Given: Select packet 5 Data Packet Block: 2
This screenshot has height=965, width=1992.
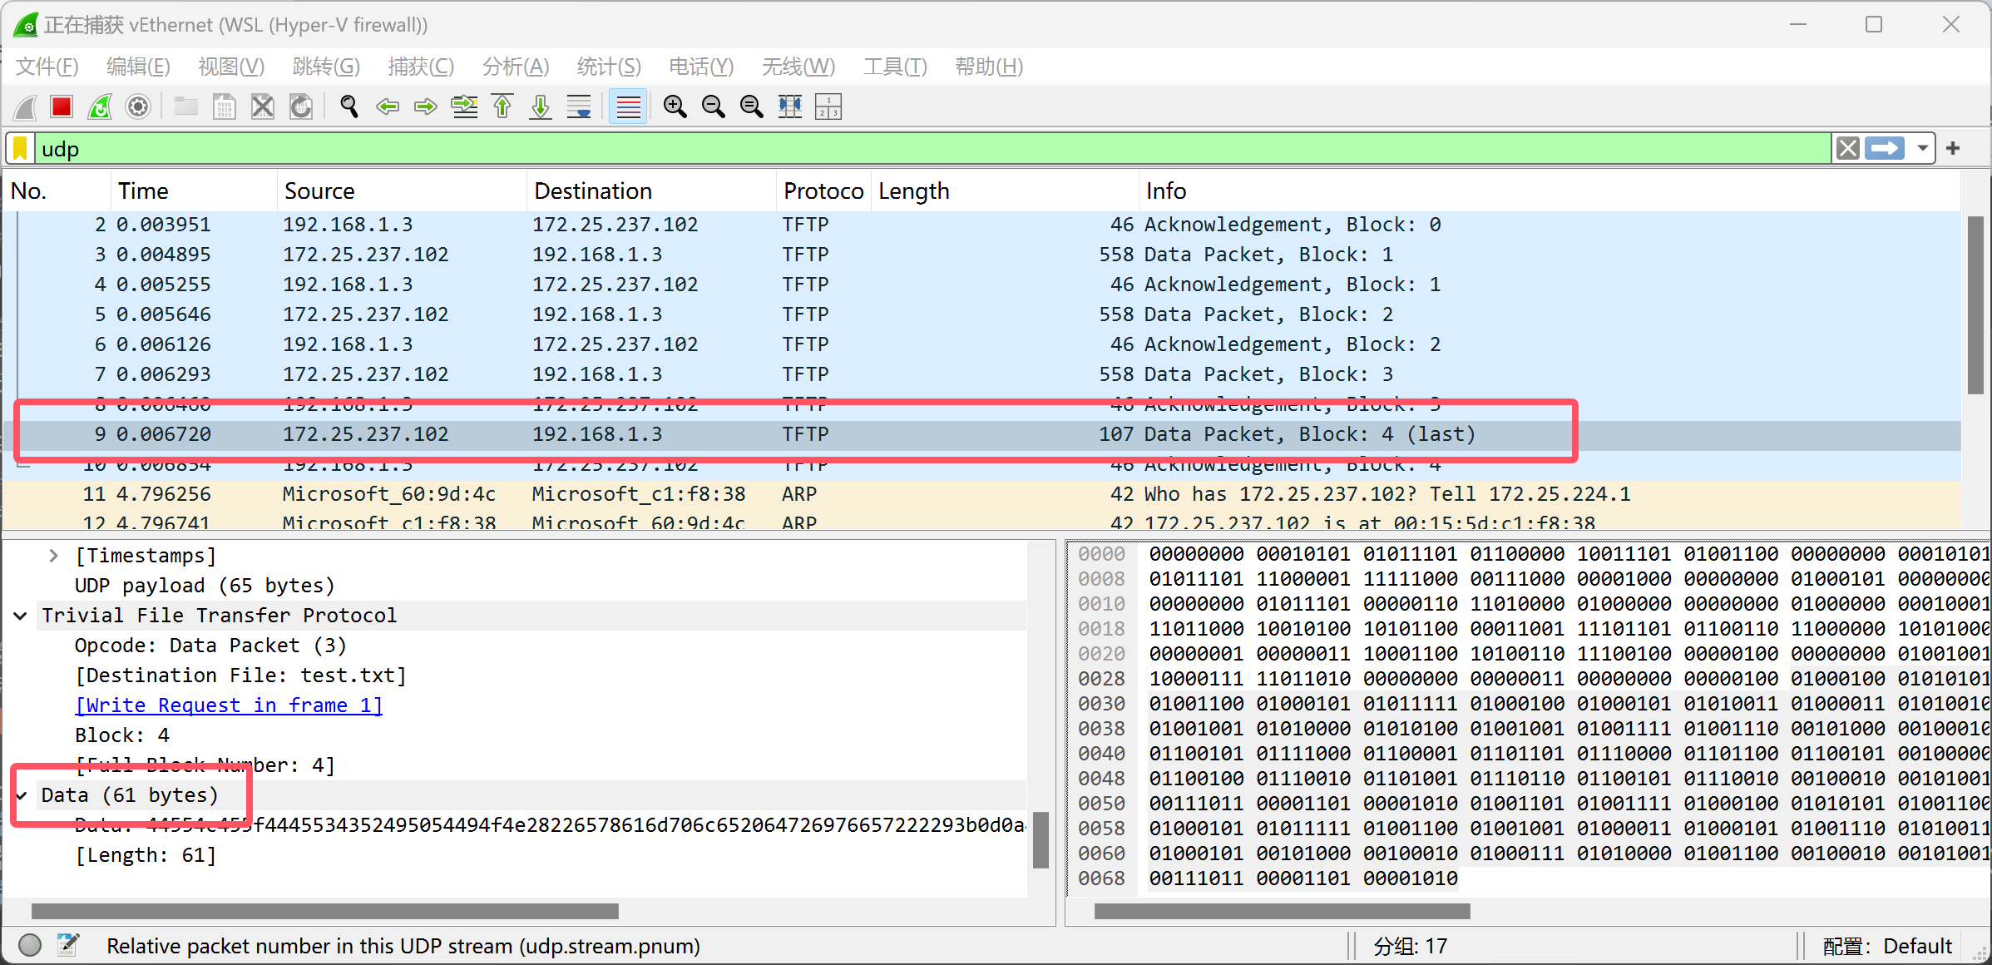Looking at the screenshot, I should [x=981, y=314].
